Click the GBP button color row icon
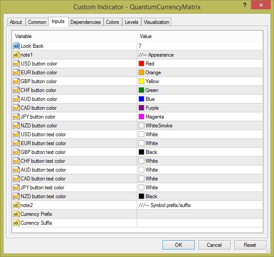274x257 pixels. [16, 81]
